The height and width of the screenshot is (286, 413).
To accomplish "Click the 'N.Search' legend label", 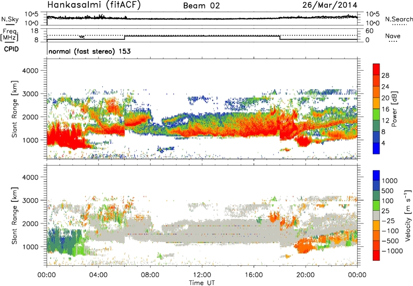I will pos(399,19).
